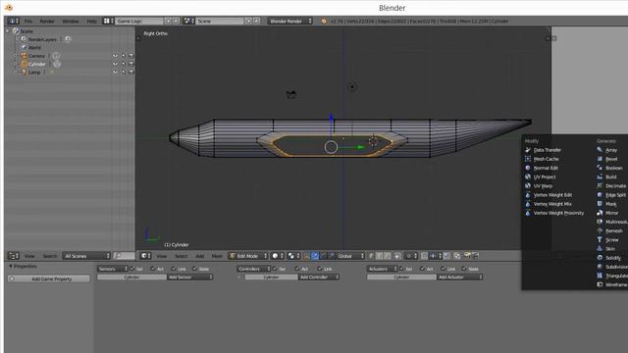Image resolution: width=628 pixels, height=353 pixels.
Task: Click the Blender logo in the info header
Action: tap(324, 21)
